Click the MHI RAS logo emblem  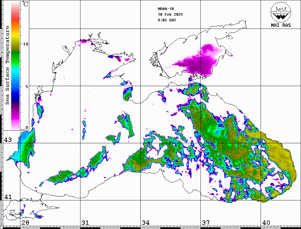(x=281, y=12)
